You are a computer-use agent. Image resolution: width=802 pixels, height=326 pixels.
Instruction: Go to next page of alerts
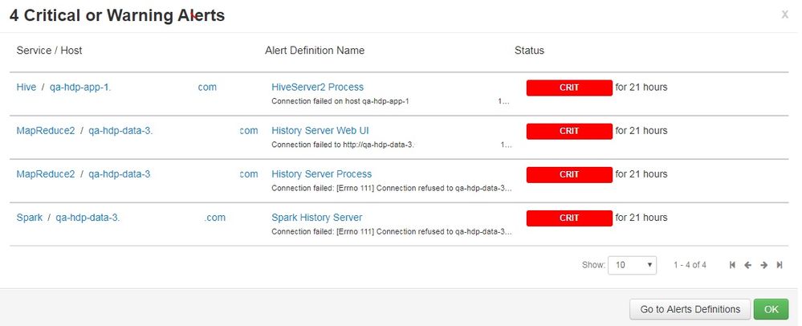point(763,265)
